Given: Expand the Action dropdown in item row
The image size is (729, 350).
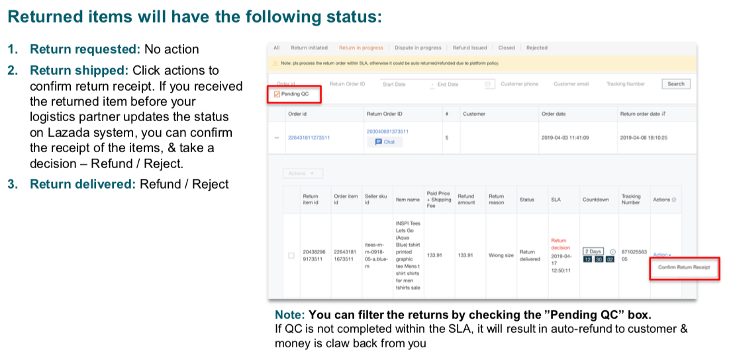Looking at the screenshot, I should click(661, 255).
